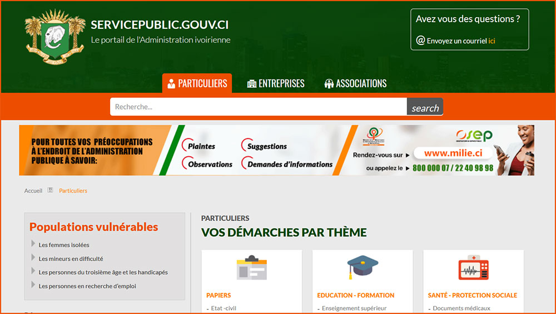Click the breadcrumb separator icon after Accueil
This screenshot has width=556, height=314.
point(50,191)
